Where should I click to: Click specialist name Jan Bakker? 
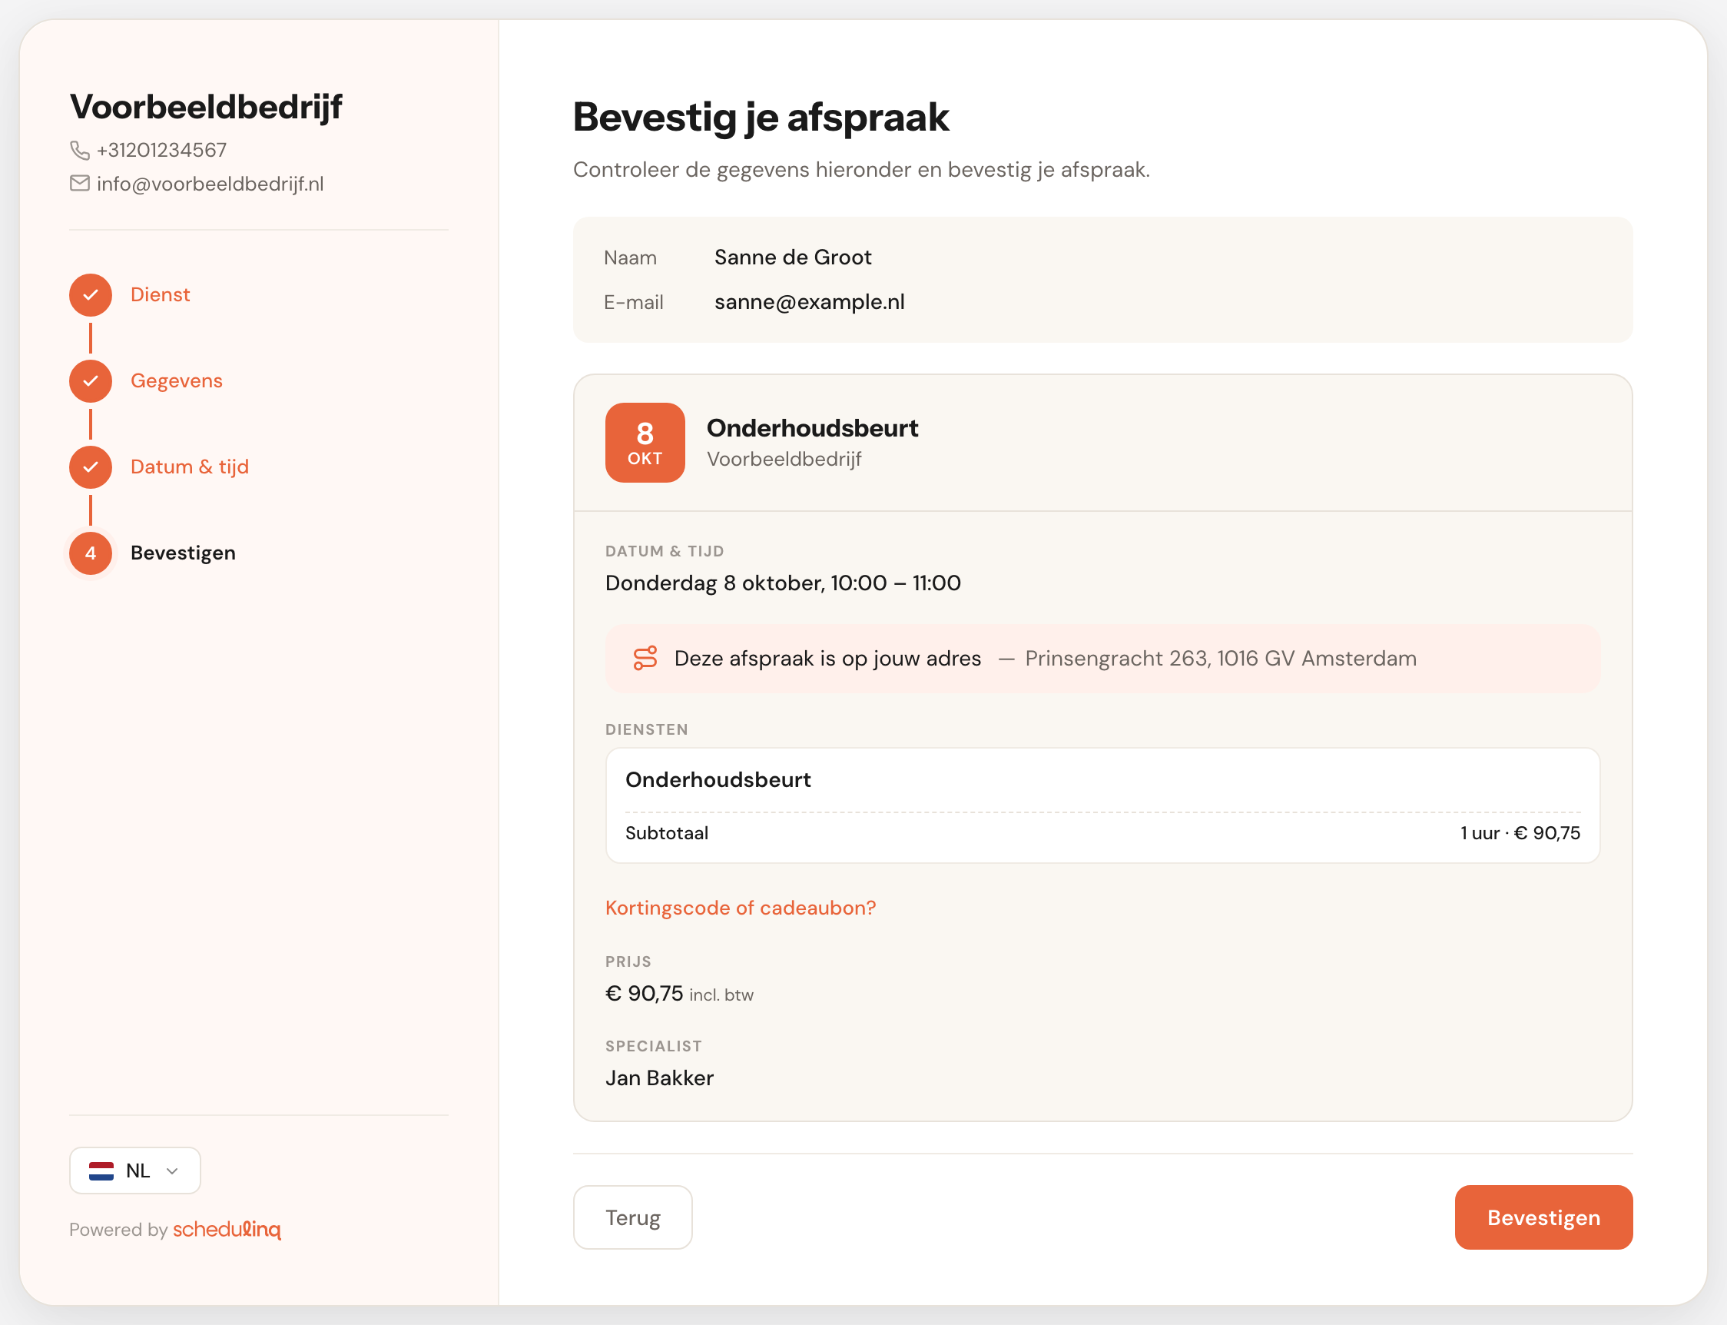660,1078
